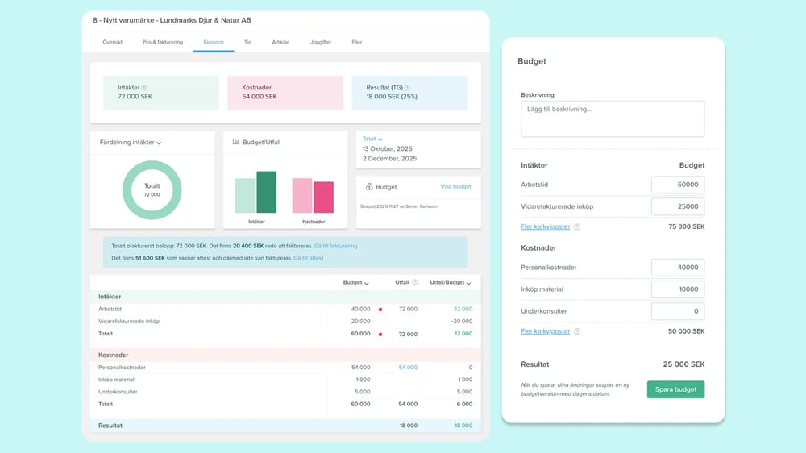This screenshot has height=453, width=806.
Task: Click the Gå till fakturering link
Action: 335,246
